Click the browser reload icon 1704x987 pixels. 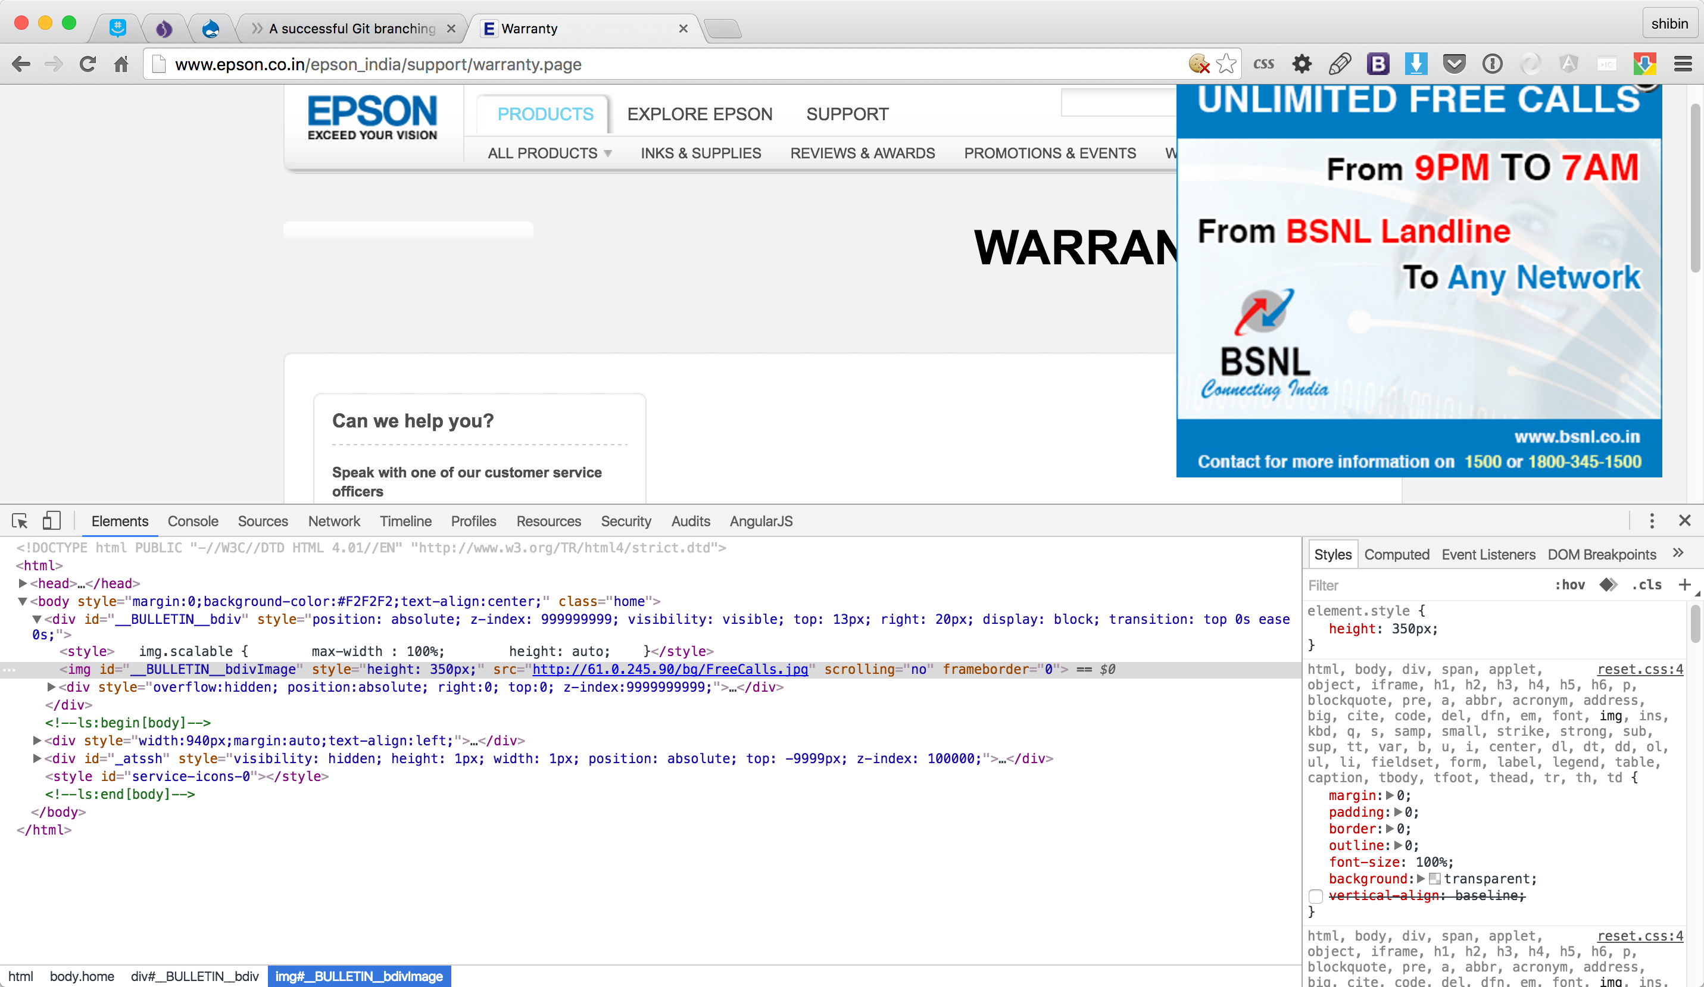coord(88,64)
